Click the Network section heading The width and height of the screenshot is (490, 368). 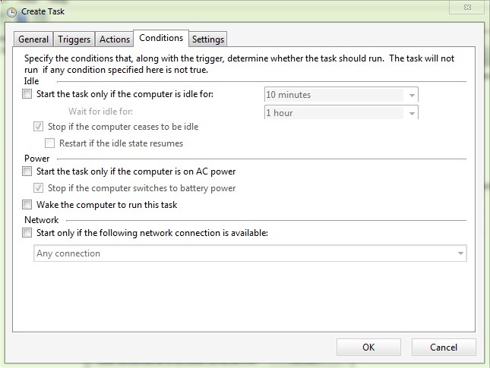(x=42, y=220)
